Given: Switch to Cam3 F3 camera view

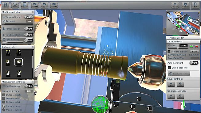Looking at the screenshot, I should [x=54, y=5].
